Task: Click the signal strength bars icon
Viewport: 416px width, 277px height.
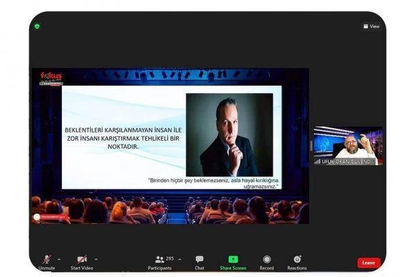Action: (318, 161)
